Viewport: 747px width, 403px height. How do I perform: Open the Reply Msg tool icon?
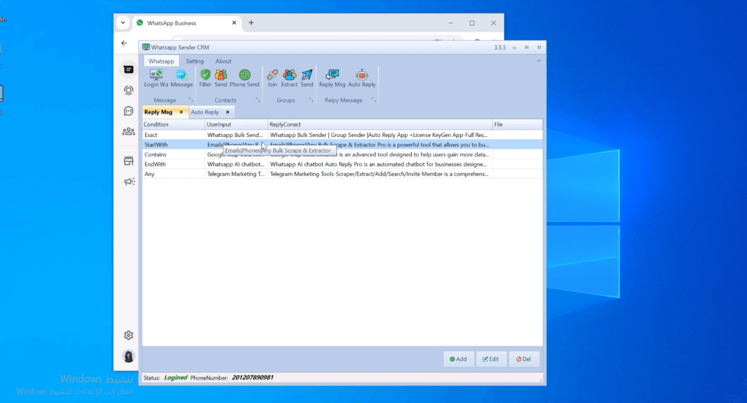point(332,74)
